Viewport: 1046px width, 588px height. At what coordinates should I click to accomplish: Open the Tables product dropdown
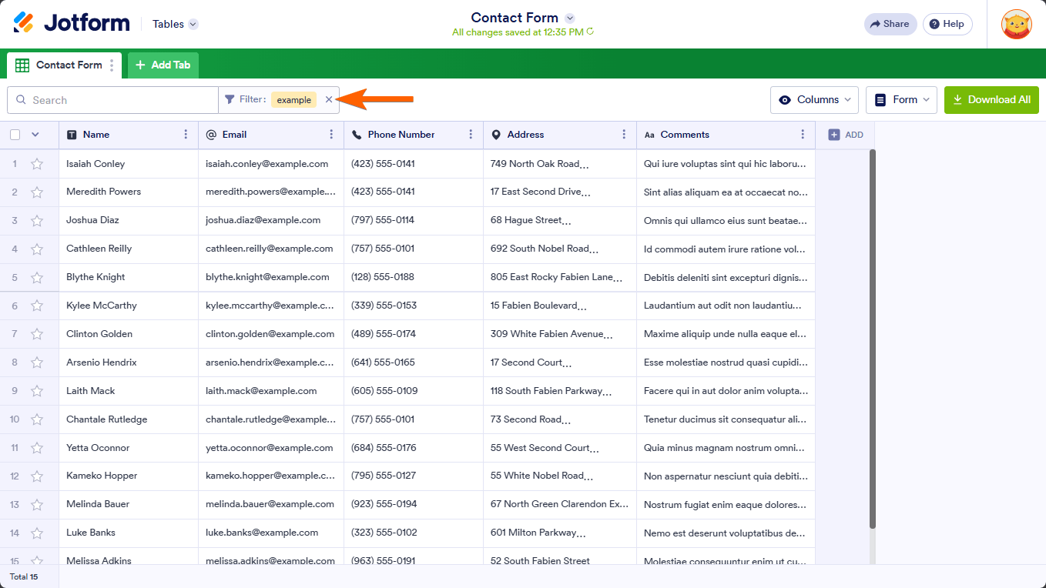(x=175, y=24)
